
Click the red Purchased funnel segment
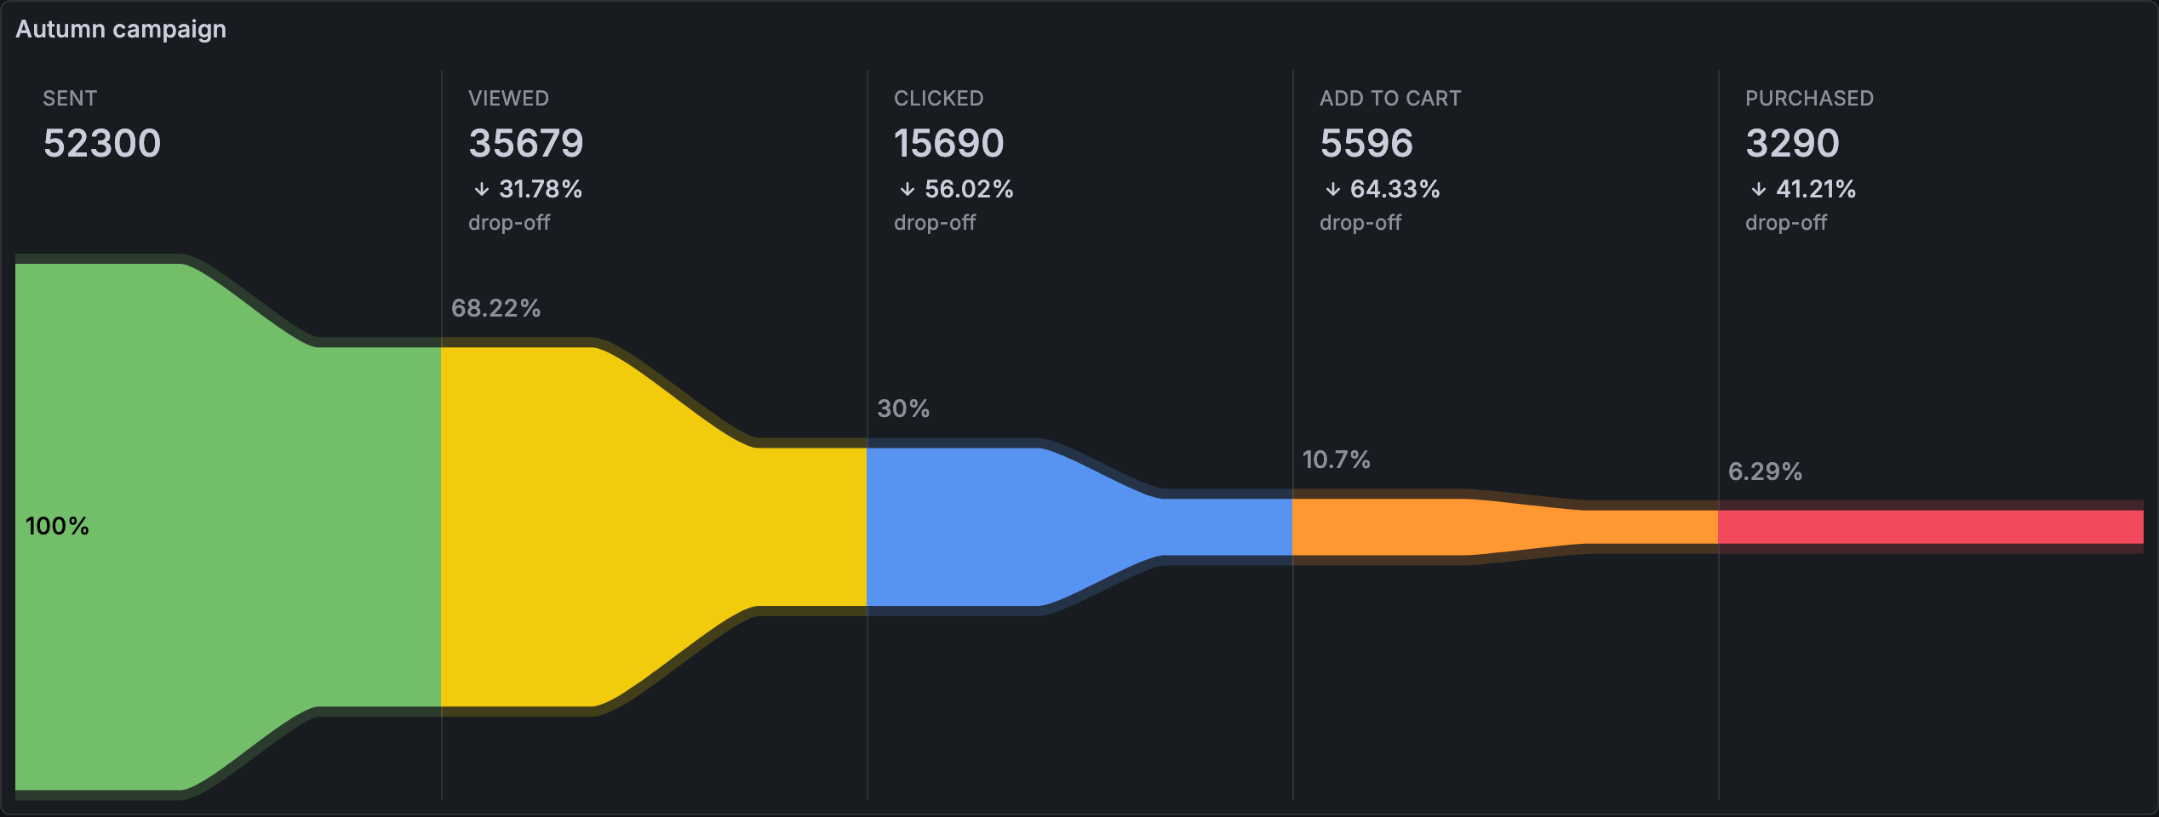click(x=1931, y=527)
